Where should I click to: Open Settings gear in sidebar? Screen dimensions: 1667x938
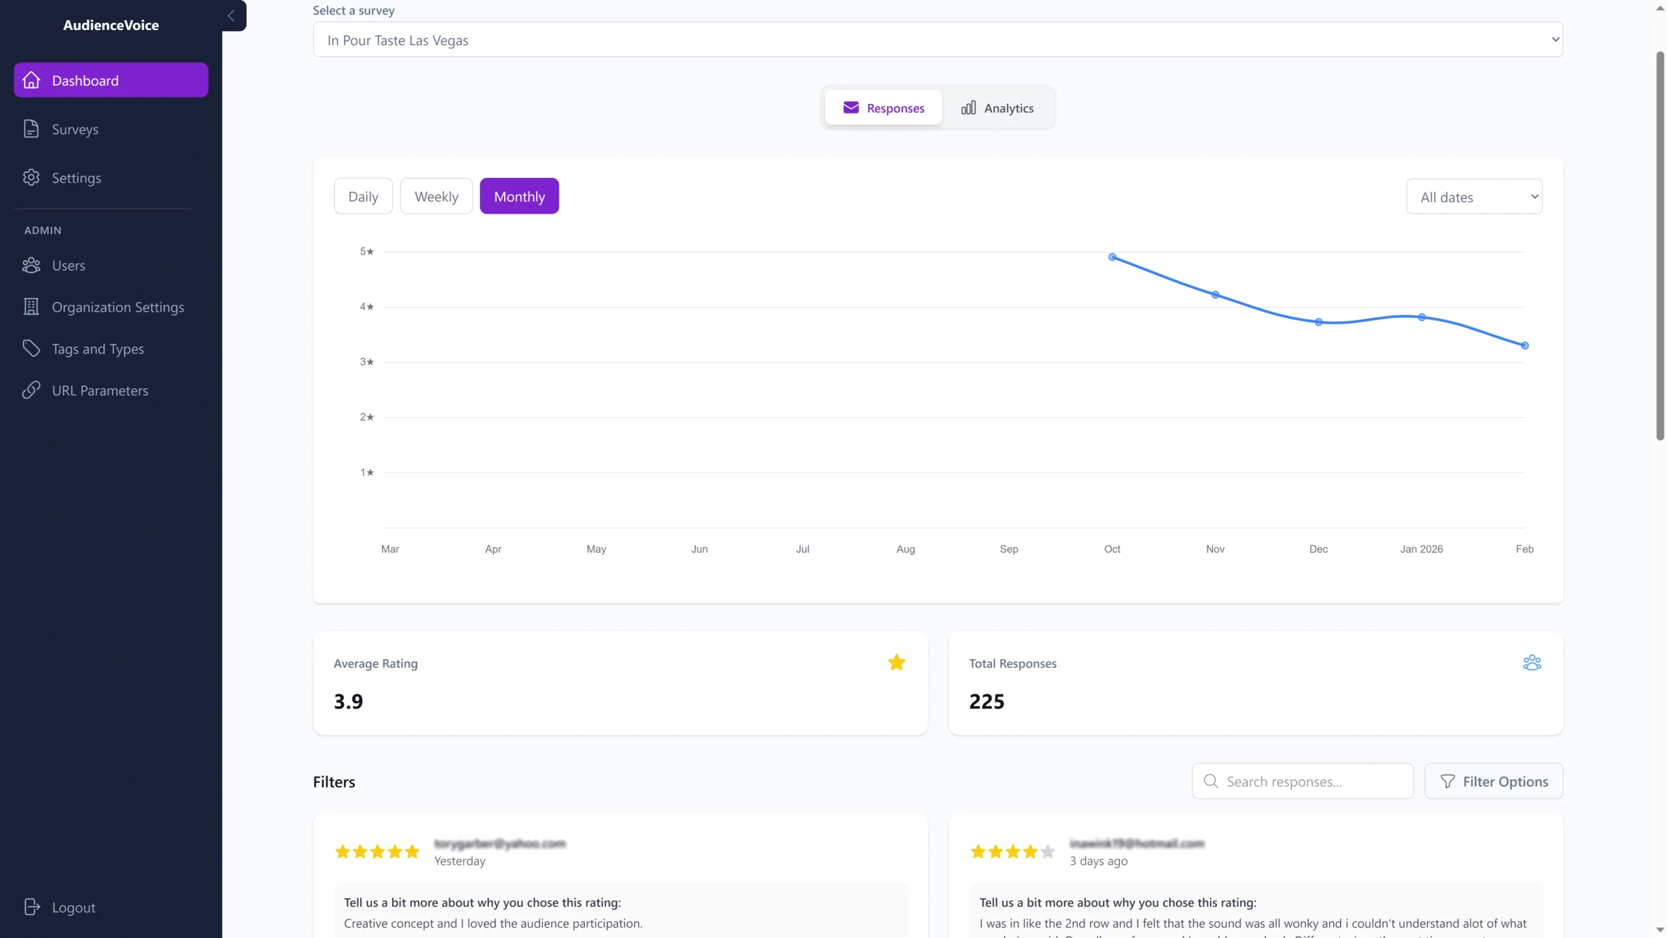pos(31,178)
